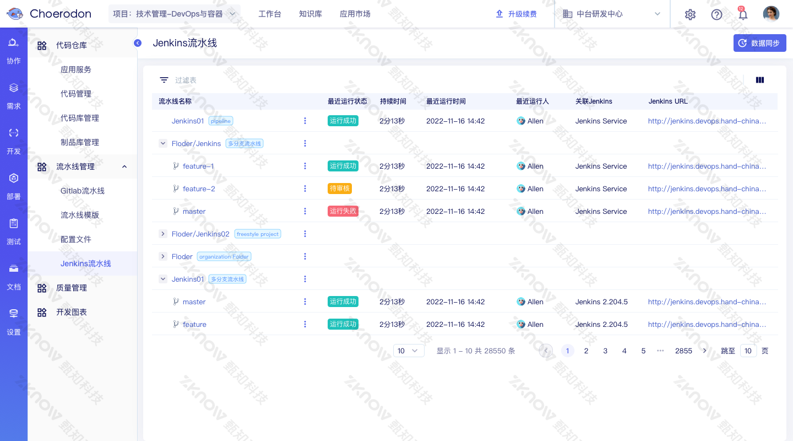Open the 协作 sidebar section
Screen dimensions: 793x441
coord(14,51)
